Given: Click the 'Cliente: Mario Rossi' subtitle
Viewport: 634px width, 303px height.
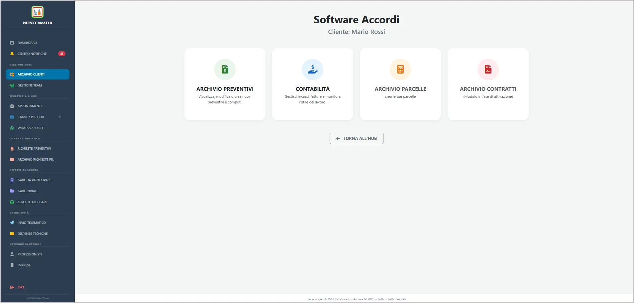Looking at the screenshot, I should 357,32.
